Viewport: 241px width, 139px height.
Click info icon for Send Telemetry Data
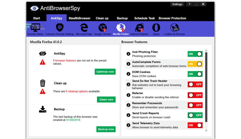point(128,125)
